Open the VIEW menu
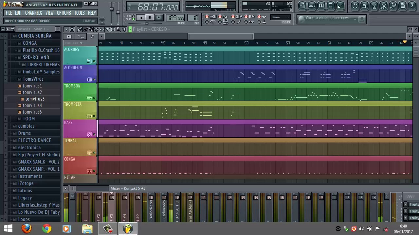 49,13
